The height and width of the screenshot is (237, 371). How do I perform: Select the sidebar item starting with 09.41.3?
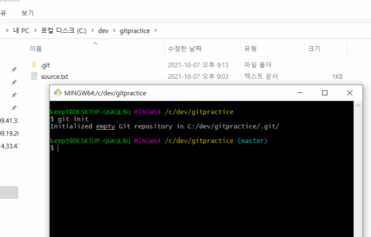tap(9, 121)
